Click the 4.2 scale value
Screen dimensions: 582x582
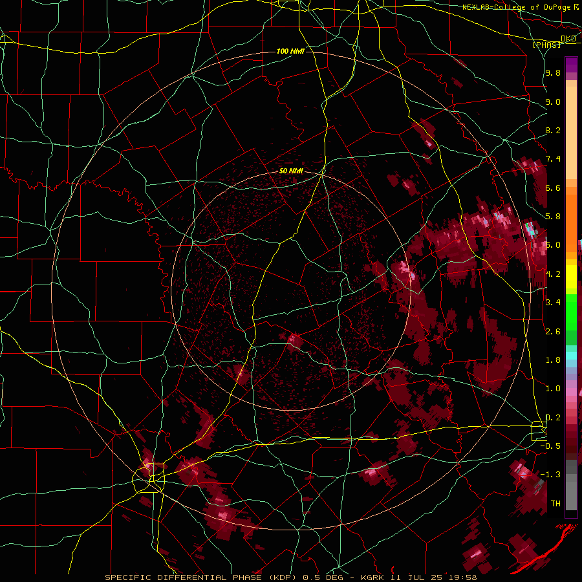(x=553, y=274)
